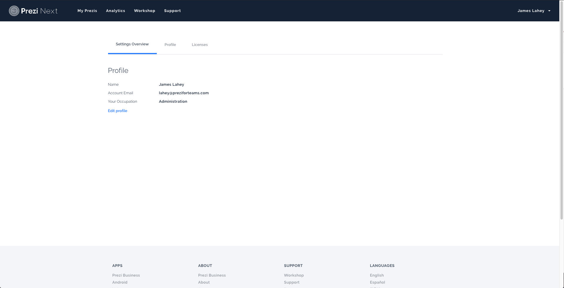Screen dimensions: 564x288
Task: Open Prezi Business under About footer
Action: pyautogui.click(x=212, y=275)
